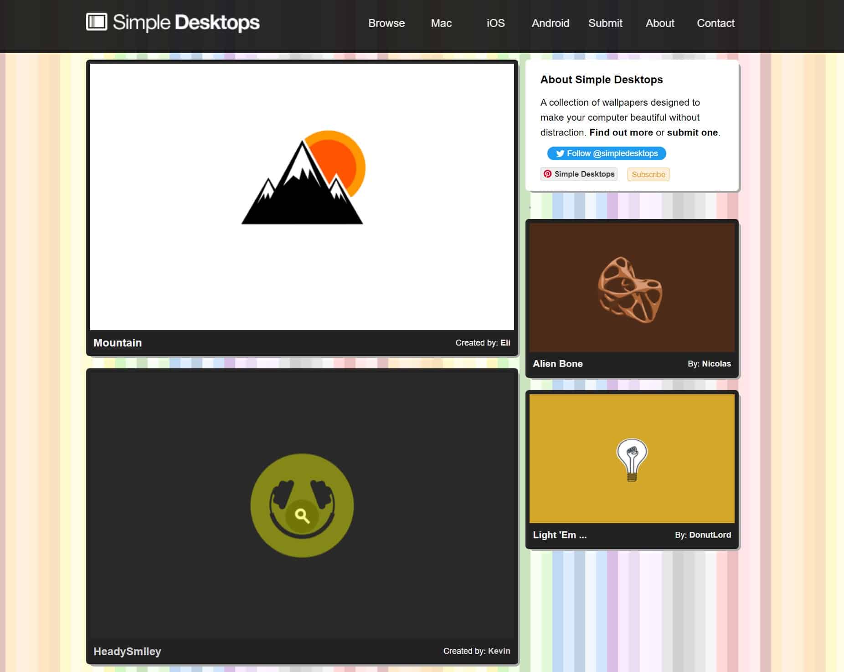Image resolution: width=844 pixels, height=672 pixels.
Task: Select Android in the navigation bar
Action: tap(550, 23)
